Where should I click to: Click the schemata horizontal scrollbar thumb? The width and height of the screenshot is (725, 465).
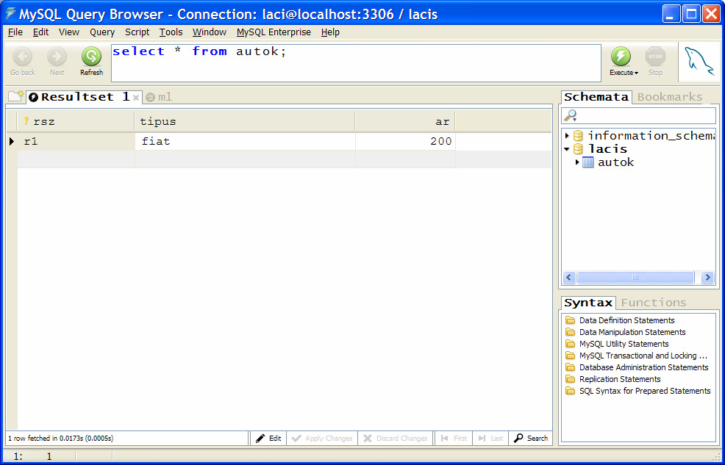click(635, 278)
